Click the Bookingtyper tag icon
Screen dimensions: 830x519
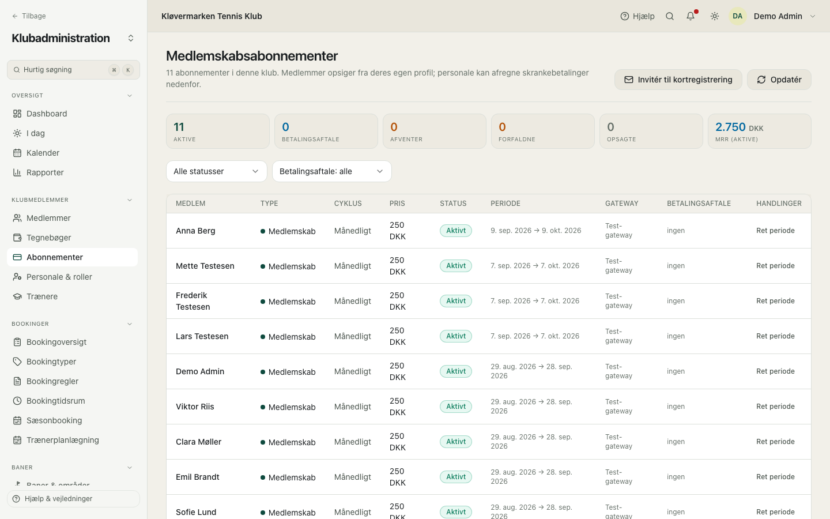[17, 362]
